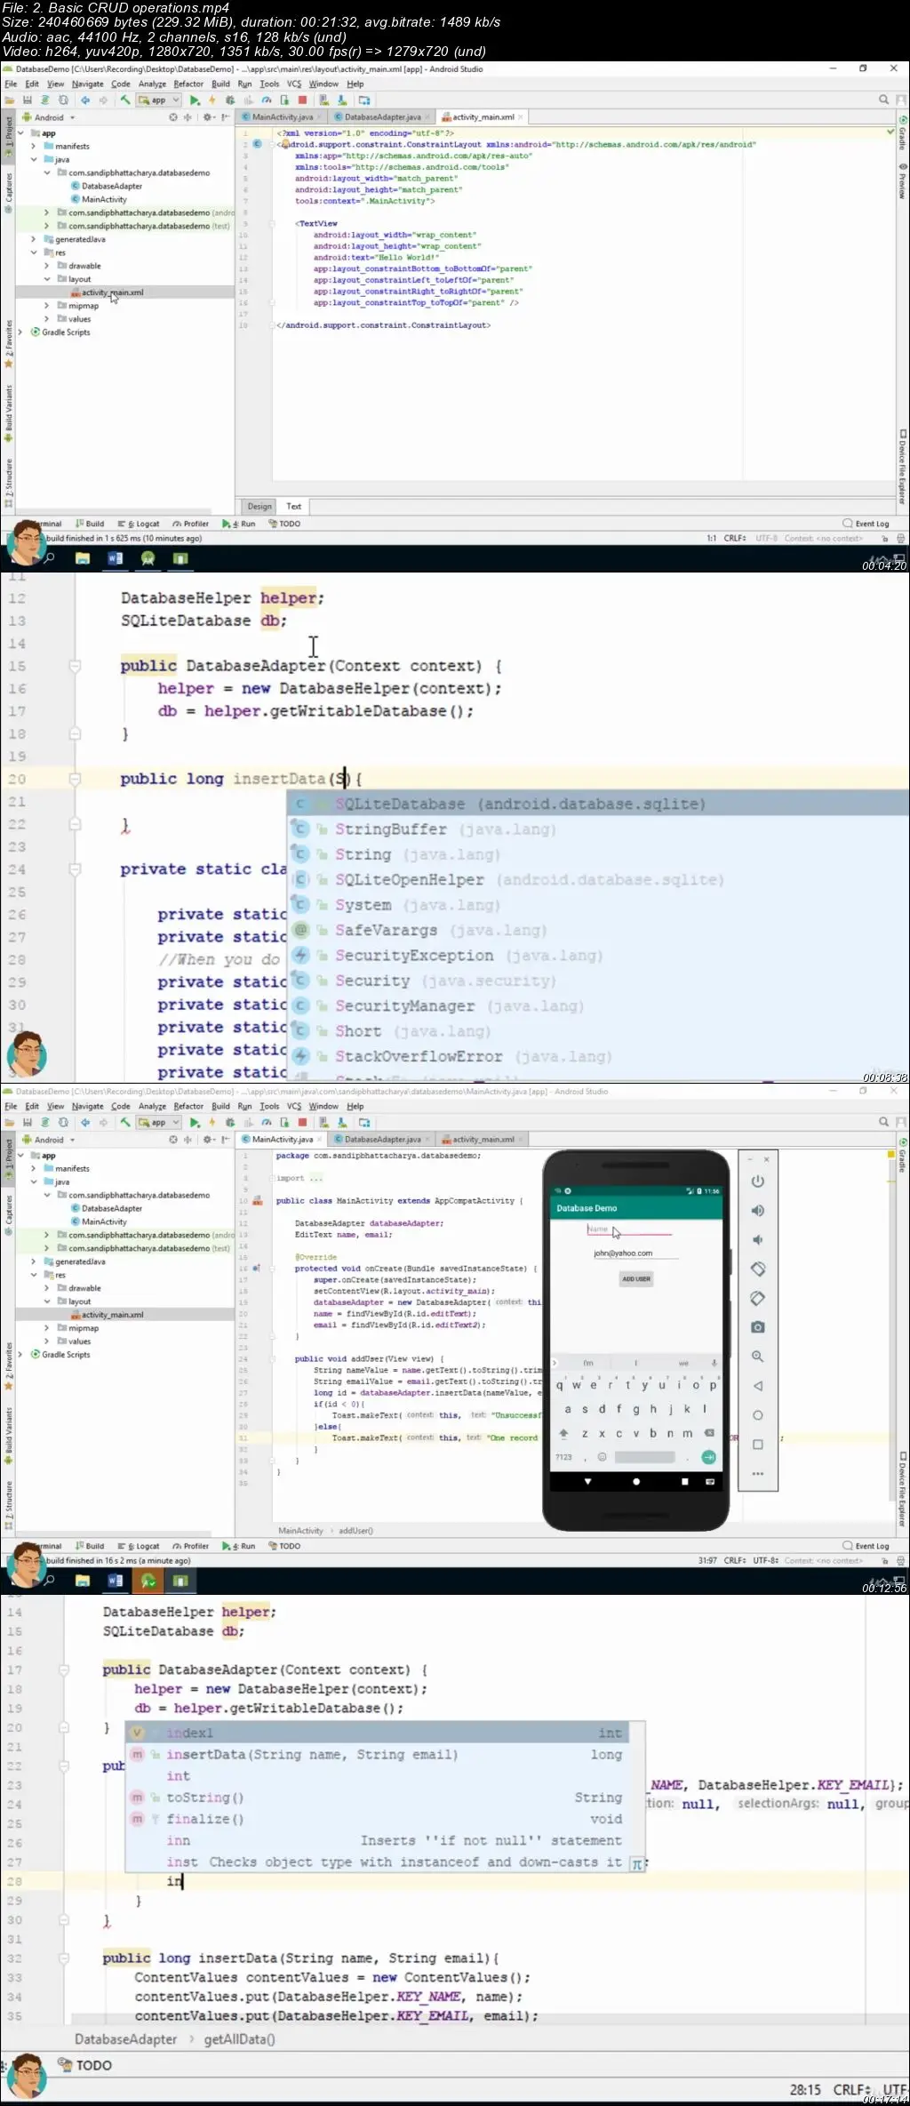The height and width of the screenshot is (2106, 910).
Task: Toggle the Build Variants tool window in 00:04:20 frame
Action: (8, 413)
